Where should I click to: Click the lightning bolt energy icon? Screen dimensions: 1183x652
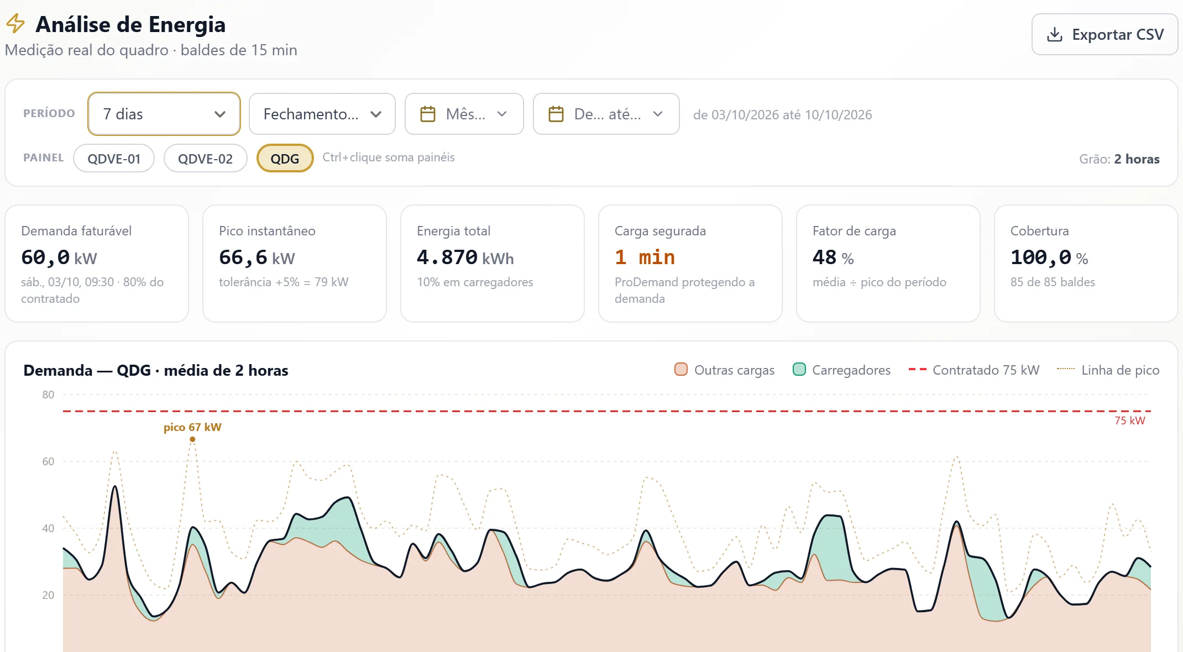(x=15, y=23)
